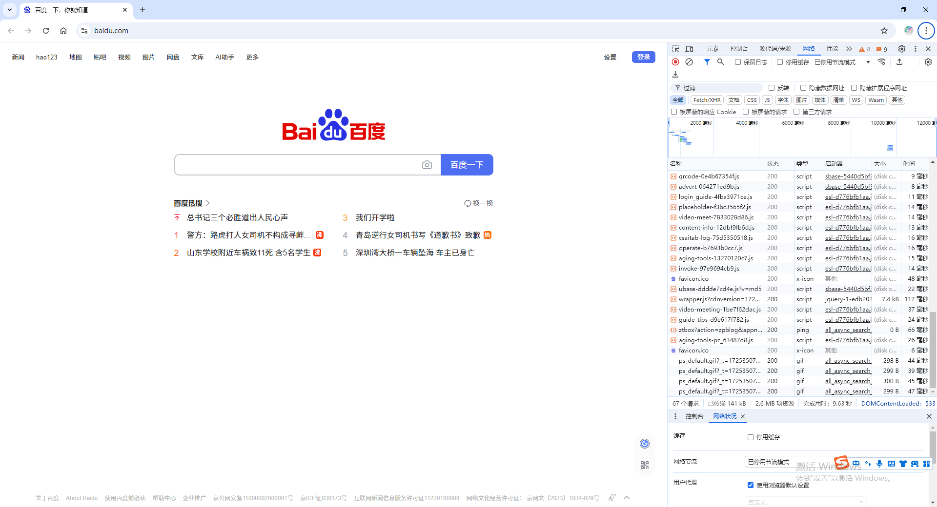The image size is (937, 507).
Task: Switch to the 性能 tab
Action: pyautogui.click(x=832, y=49)
